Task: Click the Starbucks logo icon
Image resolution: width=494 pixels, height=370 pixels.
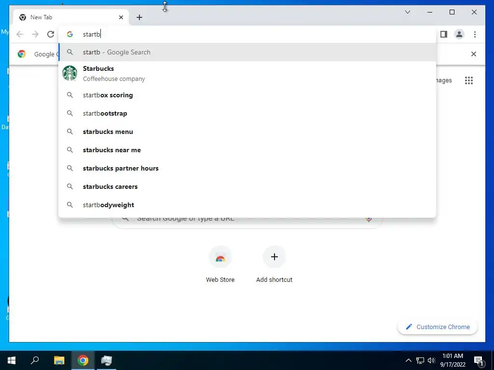Action: click(x=69, y=73)
